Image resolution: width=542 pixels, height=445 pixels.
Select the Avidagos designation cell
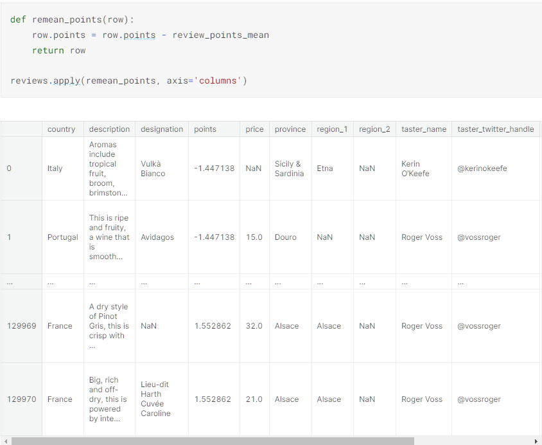pos(157,237)
